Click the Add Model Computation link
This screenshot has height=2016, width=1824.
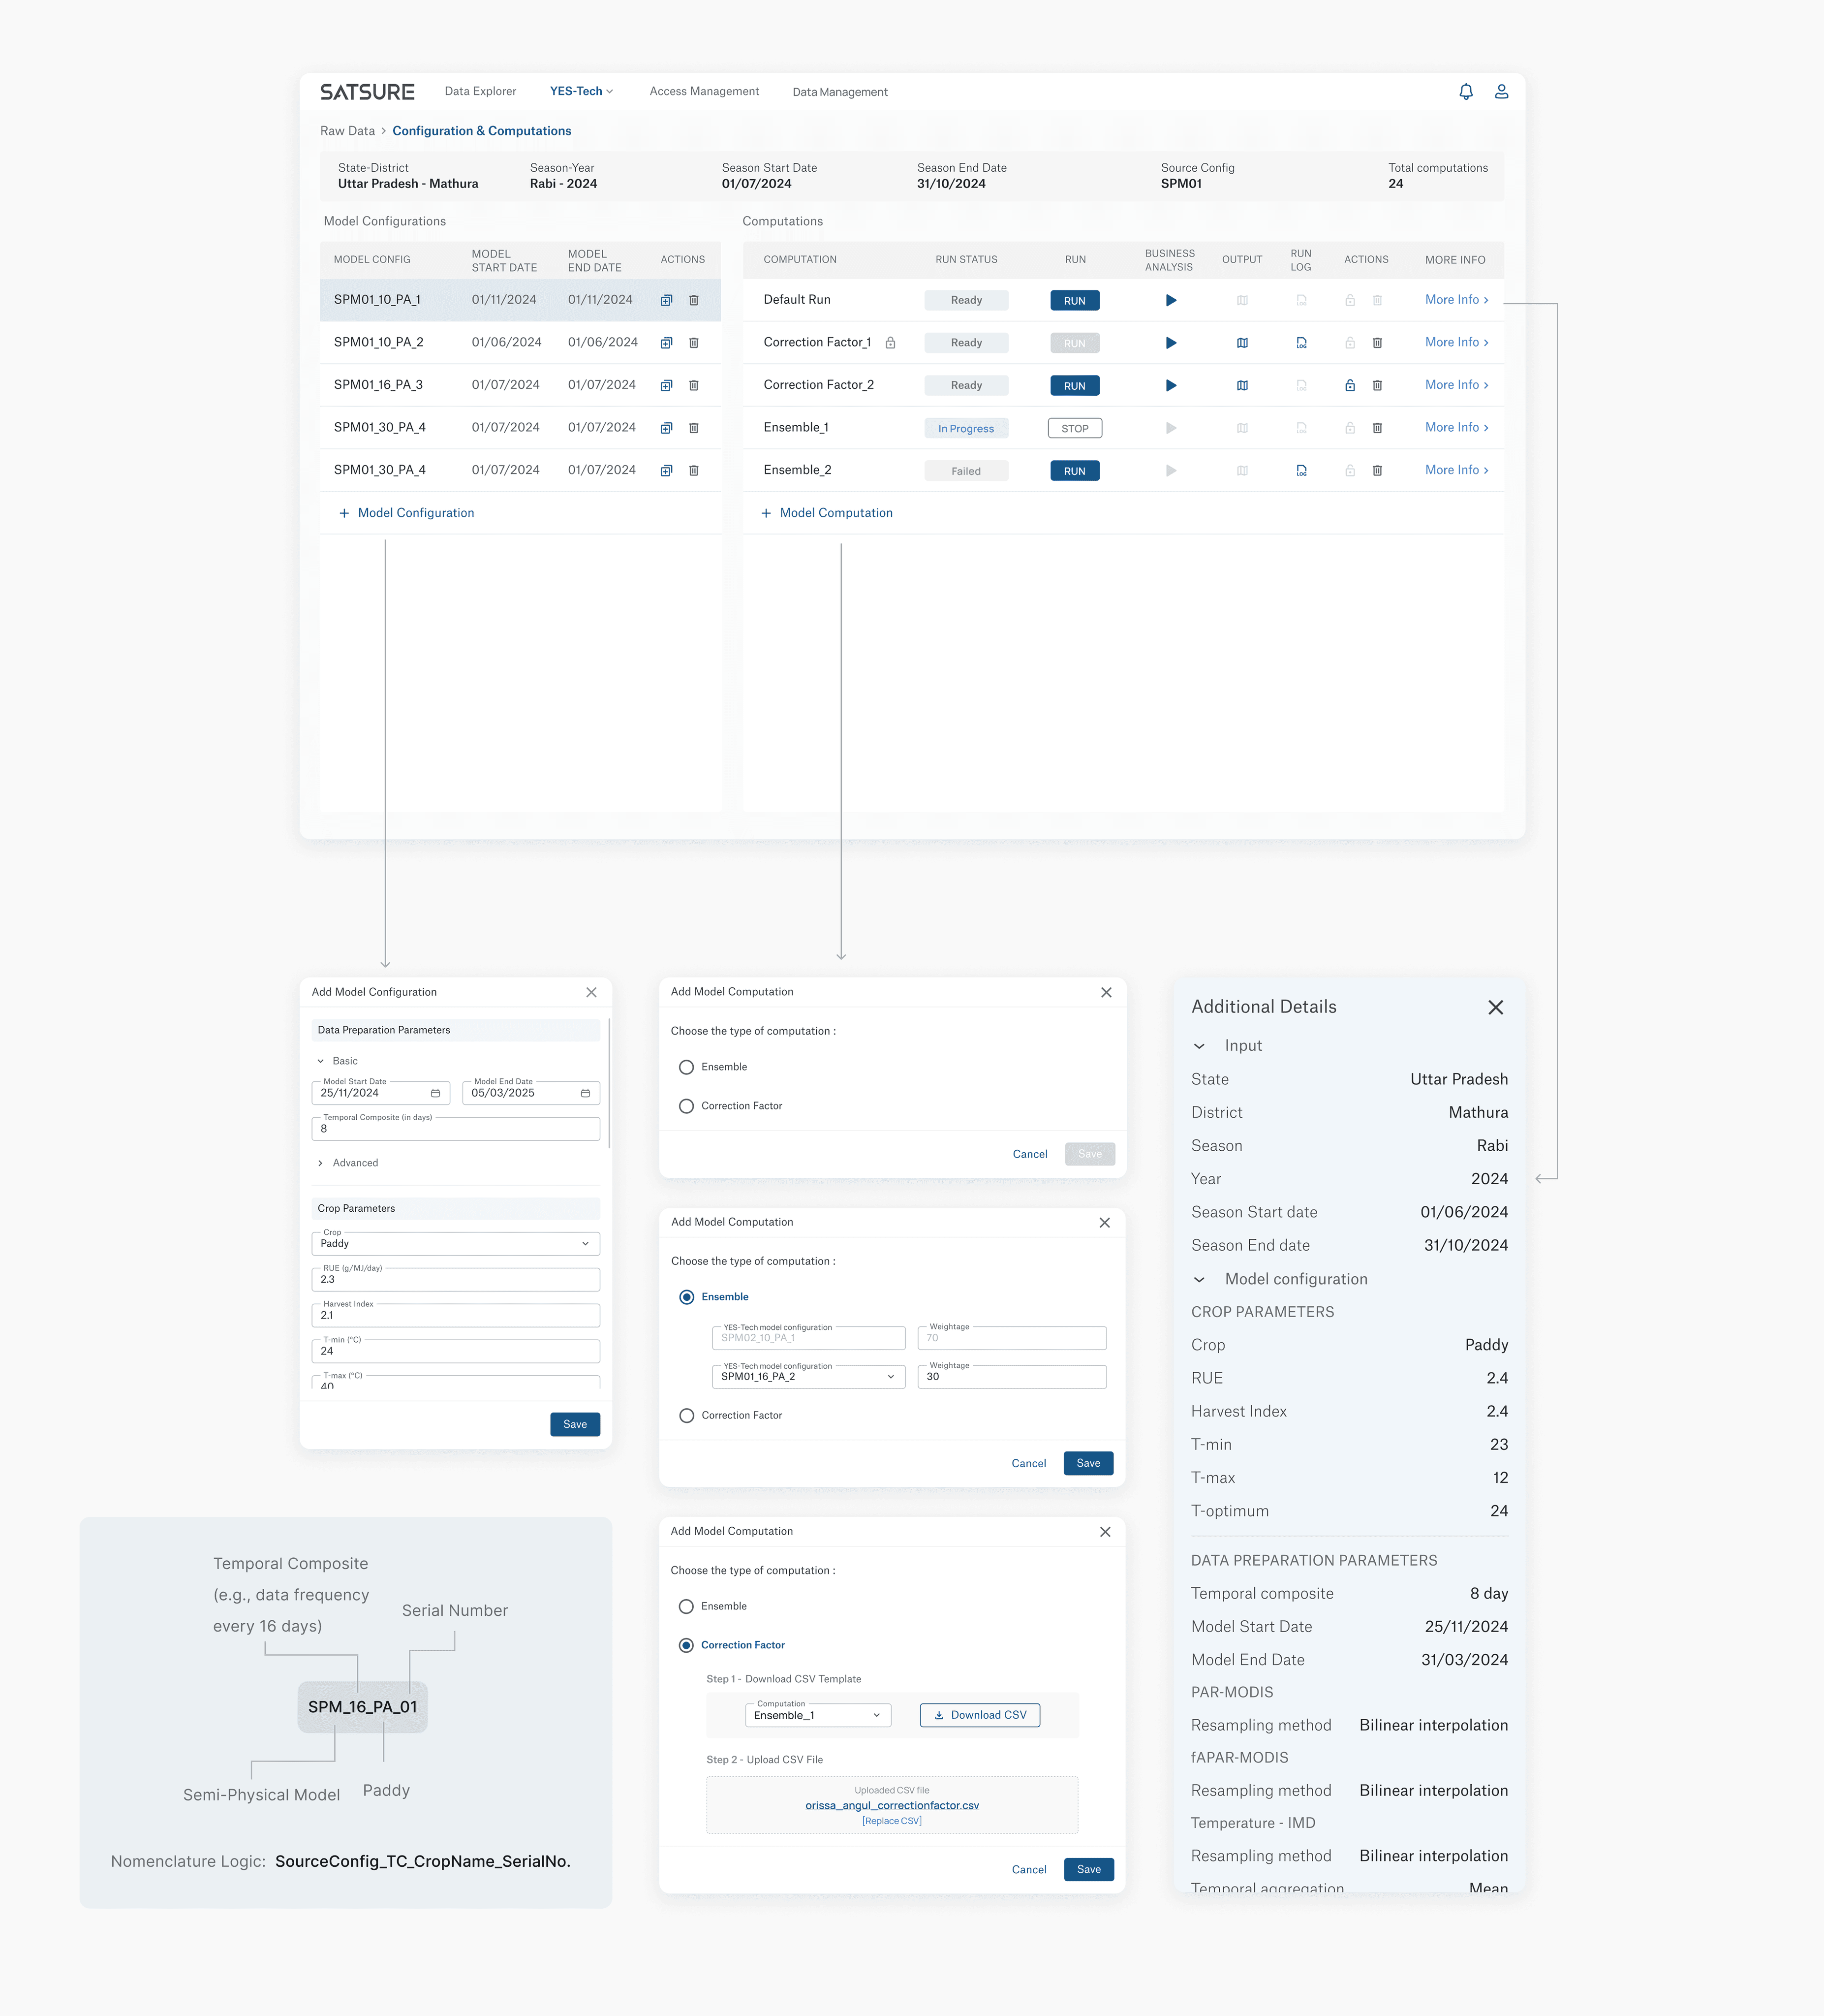click(827, 513)
